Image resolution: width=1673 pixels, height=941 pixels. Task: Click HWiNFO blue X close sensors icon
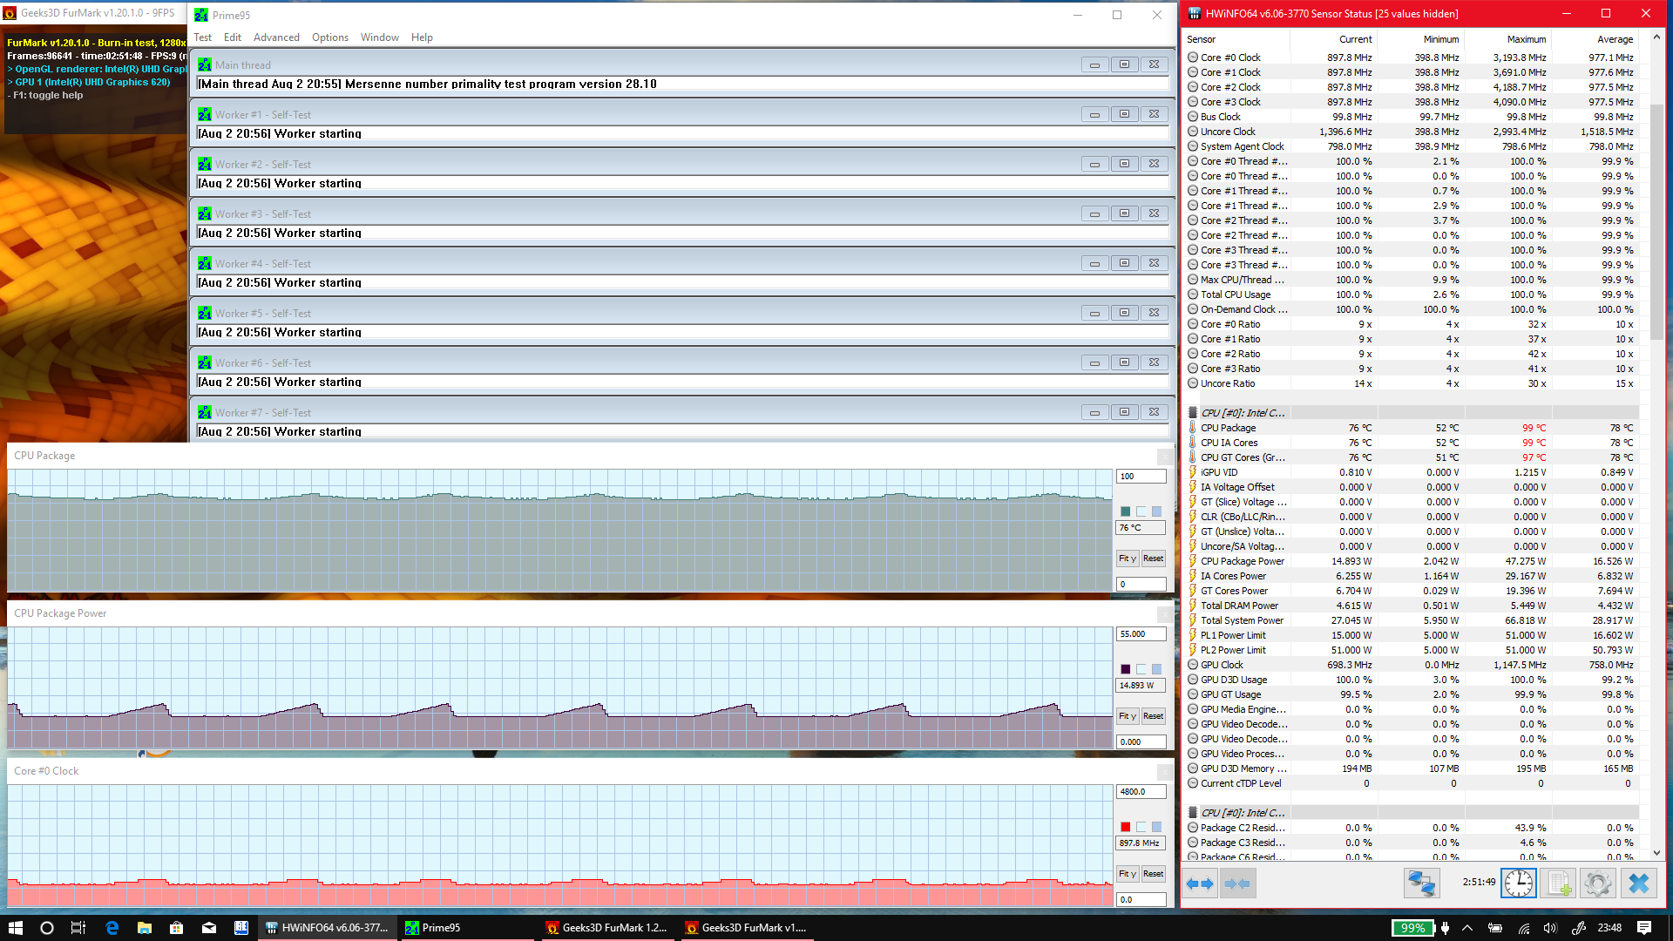[x=1638, y=883]
